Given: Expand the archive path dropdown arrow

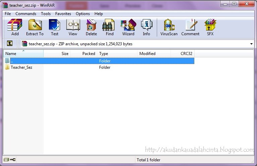Looking at the screenshot, I should pos(251,44).
